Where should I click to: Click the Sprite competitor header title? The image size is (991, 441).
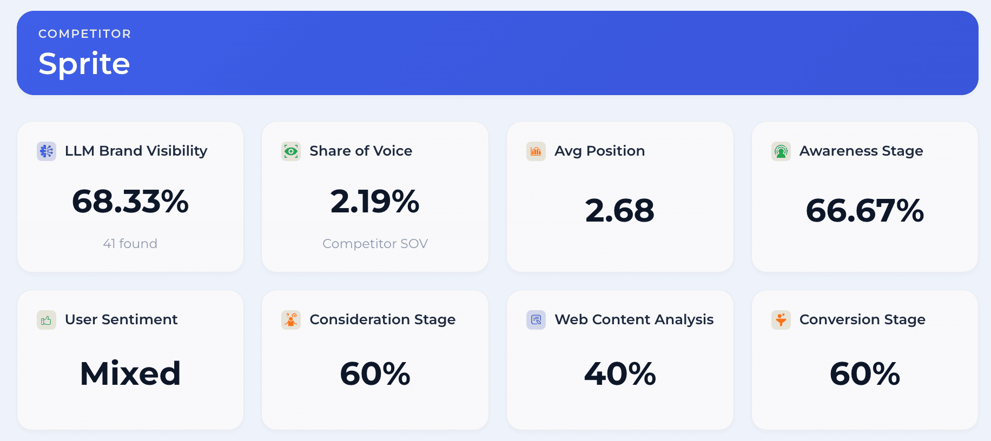pos(84,64)
